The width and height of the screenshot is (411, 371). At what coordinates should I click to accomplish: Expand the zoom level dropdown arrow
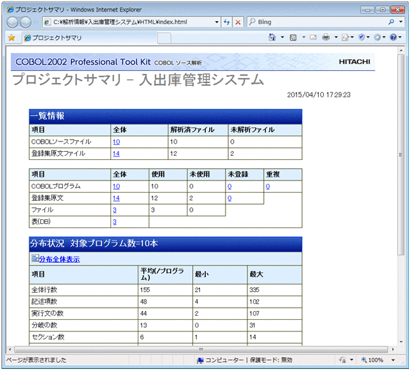pos(393,360)
